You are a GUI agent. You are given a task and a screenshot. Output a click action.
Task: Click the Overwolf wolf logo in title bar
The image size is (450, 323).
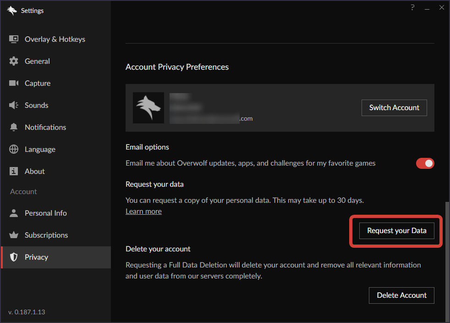tap(12, 11)
